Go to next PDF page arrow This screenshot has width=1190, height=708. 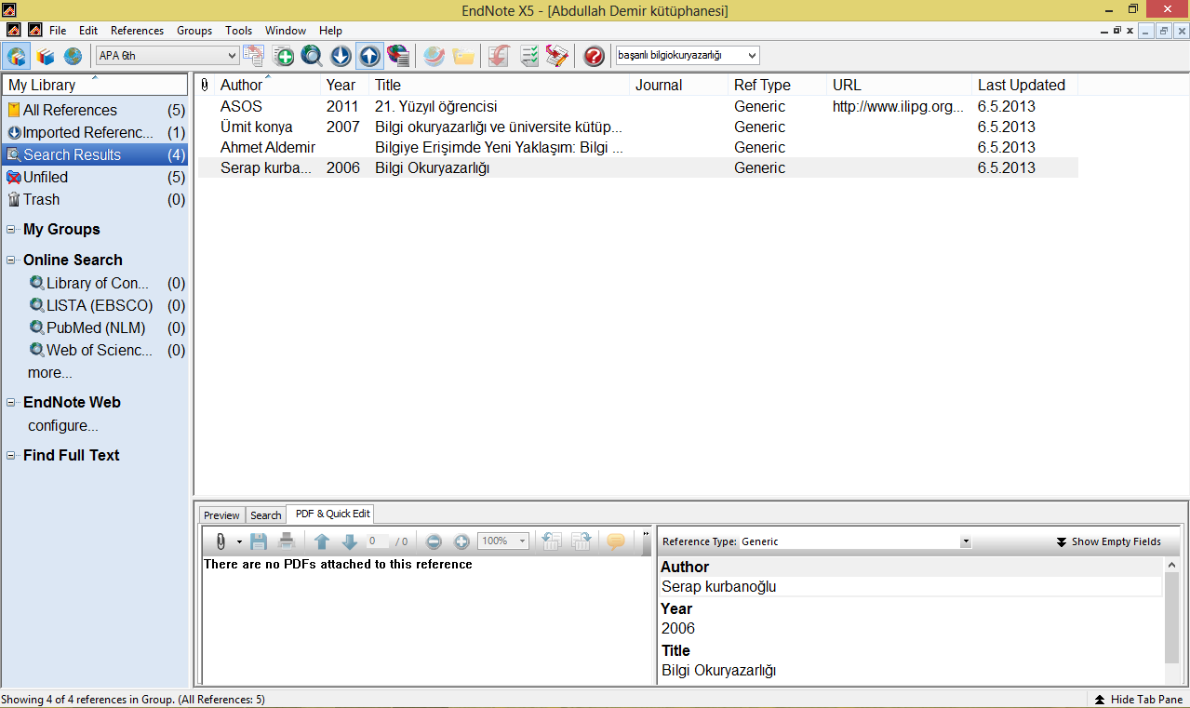click(x=350, y=541)
